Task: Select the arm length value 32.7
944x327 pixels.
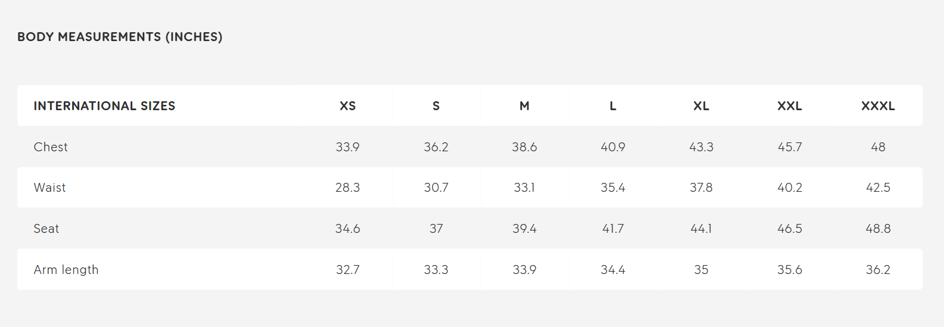Action: 347,270
